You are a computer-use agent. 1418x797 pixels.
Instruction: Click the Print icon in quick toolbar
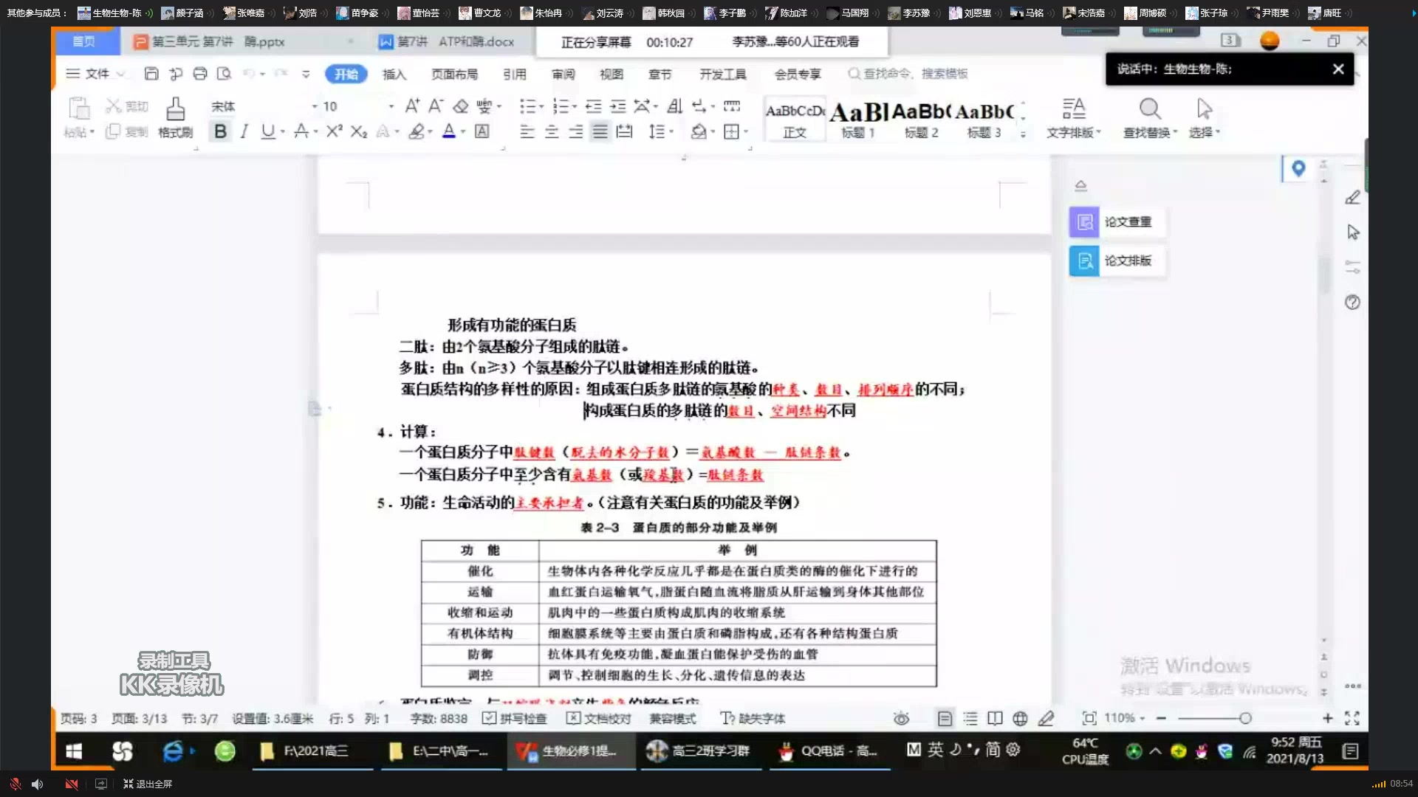click(x=200, y=73)
